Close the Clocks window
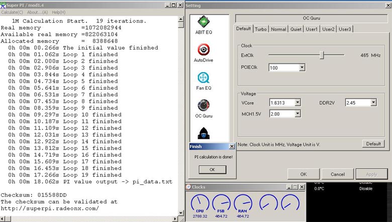This screenshot has width=392, height=222. (x=302, y=187)
